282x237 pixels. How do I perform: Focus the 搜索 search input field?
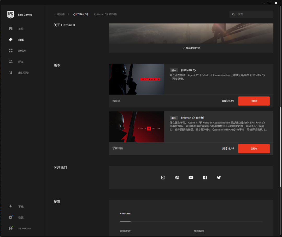251,14
